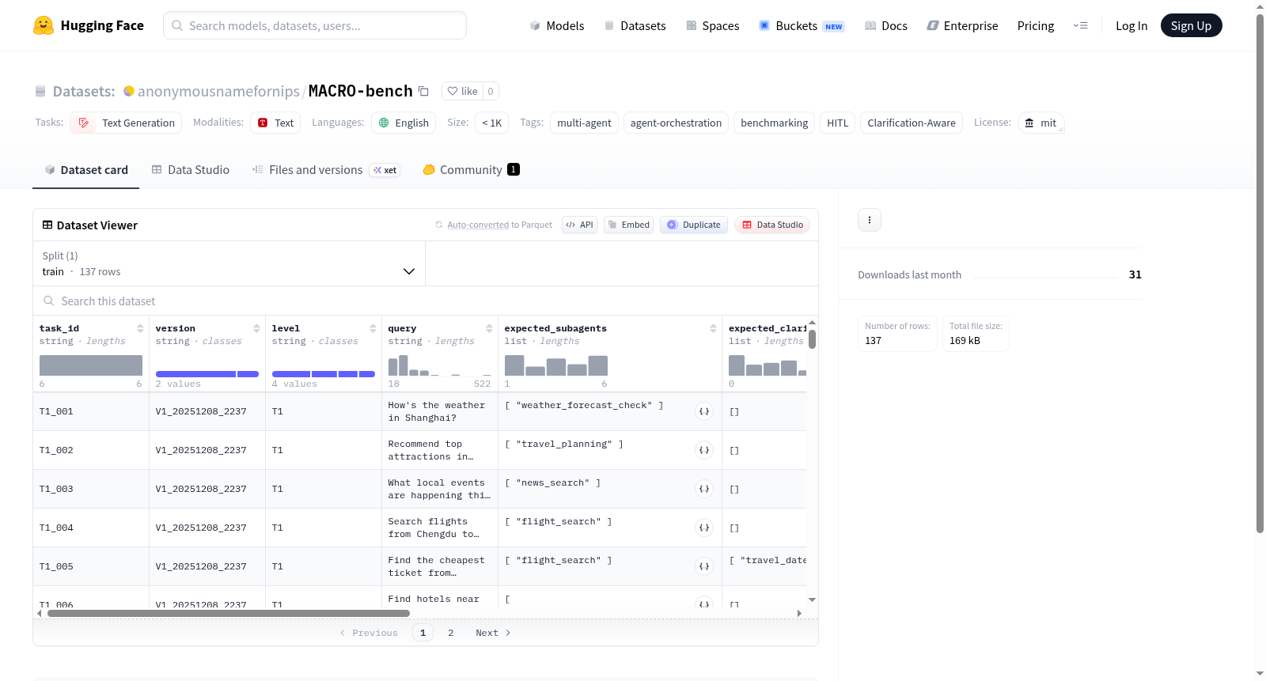This screenshot has height=681, width=1266.
Task: Go to Models in the top navigation
Action: (556, 25)
